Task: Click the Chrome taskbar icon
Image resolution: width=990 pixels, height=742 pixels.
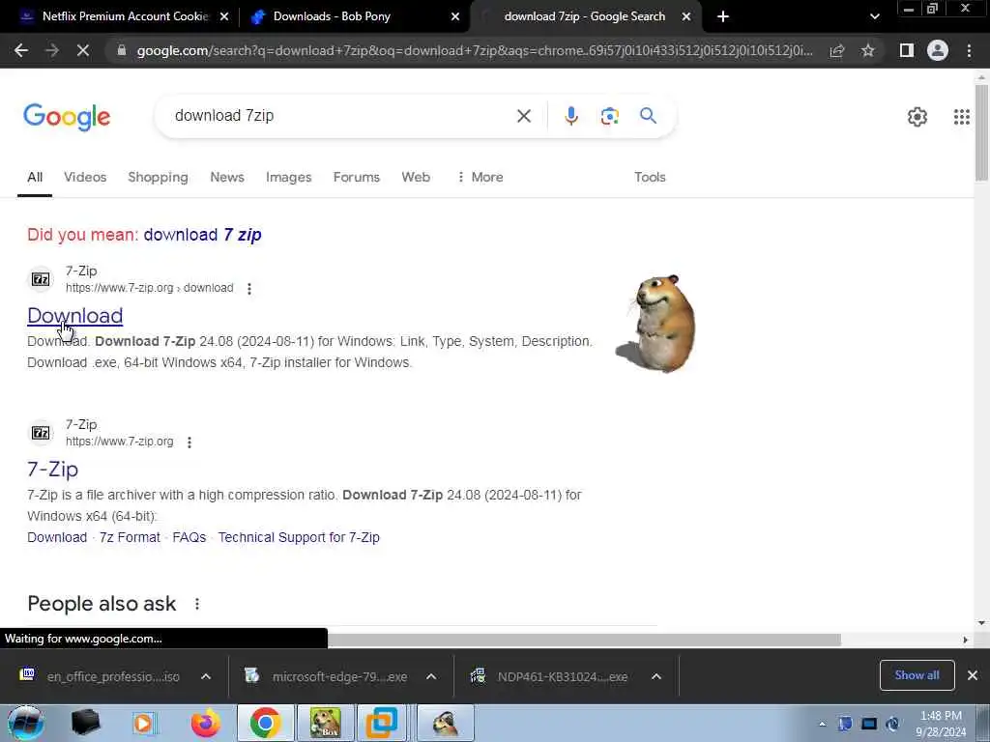Action: pos(265,723)
